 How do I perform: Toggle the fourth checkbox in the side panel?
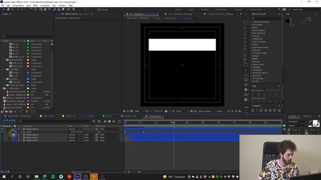click(x=246, y=94)
